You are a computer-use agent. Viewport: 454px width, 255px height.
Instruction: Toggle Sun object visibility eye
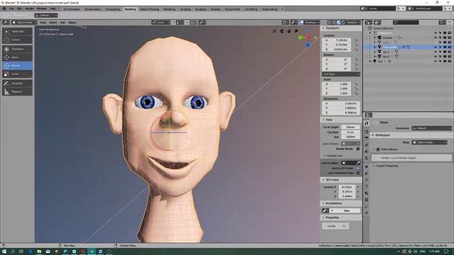(x=436, y=62)
